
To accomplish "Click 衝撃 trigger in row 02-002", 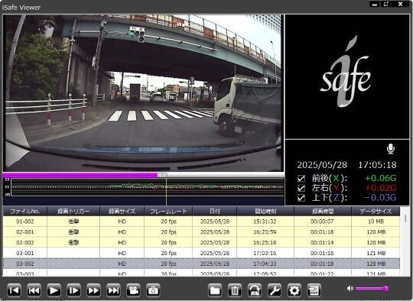I will coord(73,243).
